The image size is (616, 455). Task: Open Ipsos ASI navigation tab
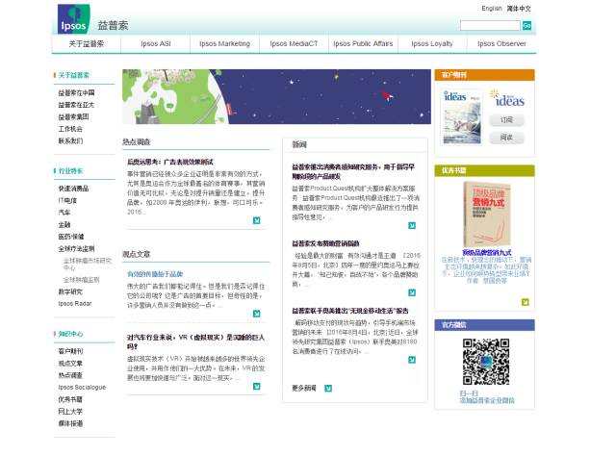click(x=156, y=43)
